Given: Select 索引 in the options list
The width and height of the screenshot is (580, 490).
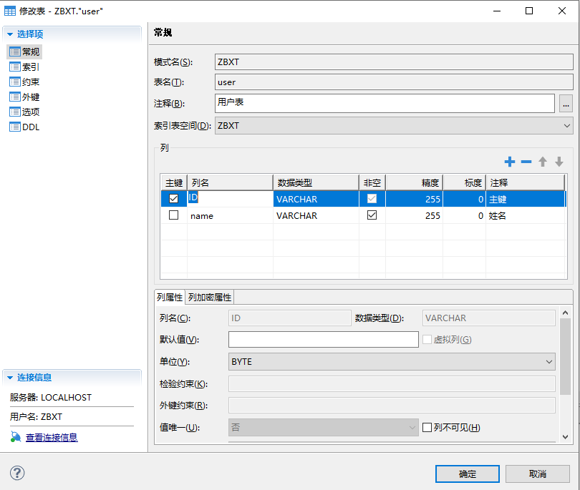Looking at the screenshot, I should [x=31, y=67].
